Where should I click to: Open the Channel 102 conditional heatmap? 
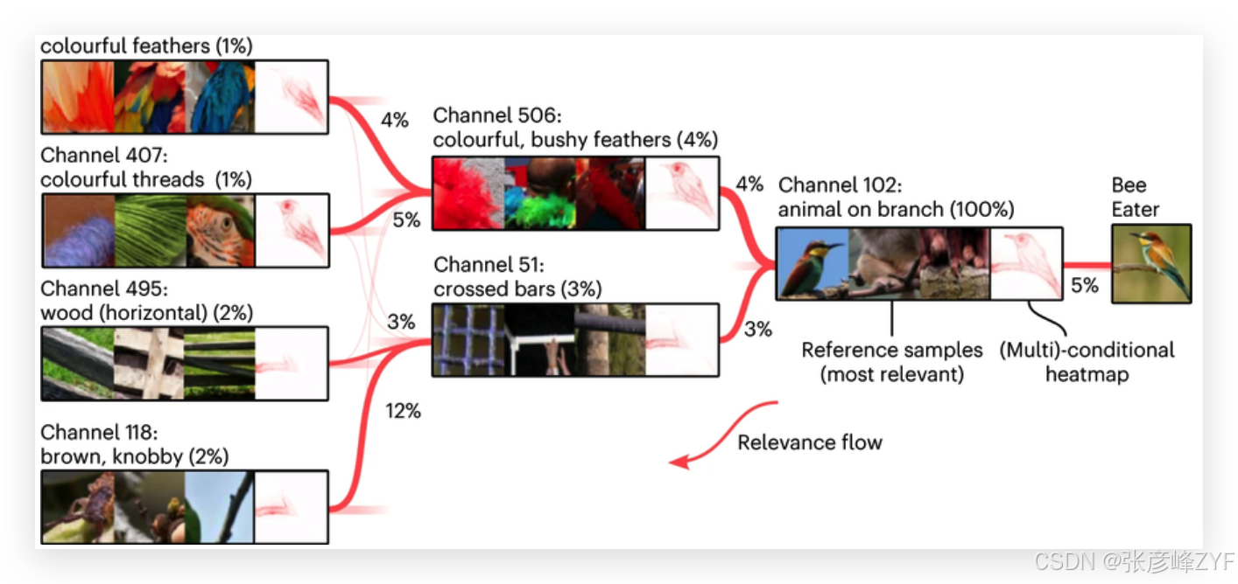[1025, 263]
